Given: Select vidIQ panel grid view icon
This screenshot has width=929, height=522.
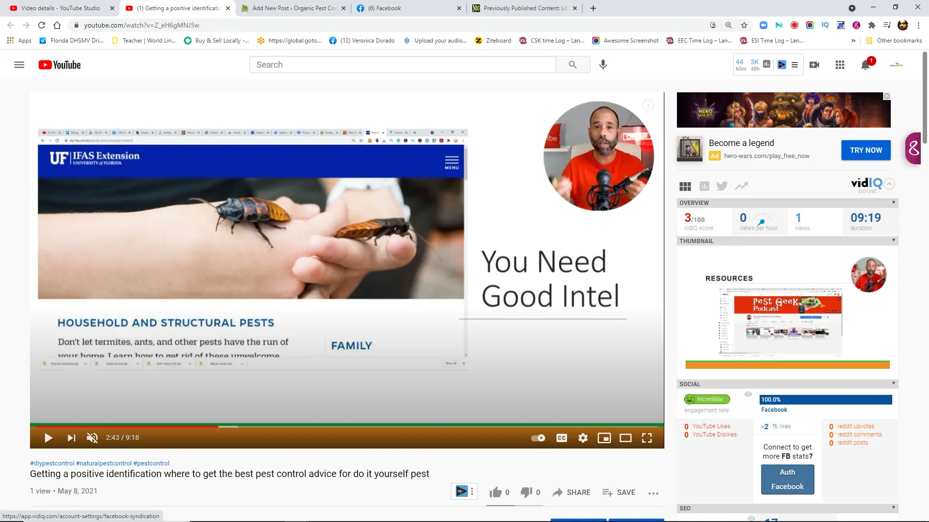Looking at the screenshot, I should pos(685,187).
